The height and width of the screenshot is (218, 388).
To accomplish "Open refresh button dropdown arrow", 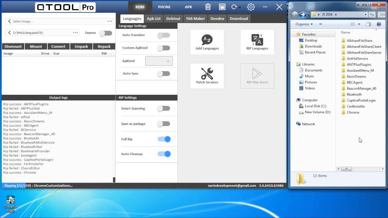I will [240, 7].
